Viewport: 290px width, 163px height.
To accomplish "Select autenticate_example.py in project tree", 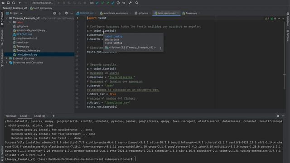I will coord(31,30).
